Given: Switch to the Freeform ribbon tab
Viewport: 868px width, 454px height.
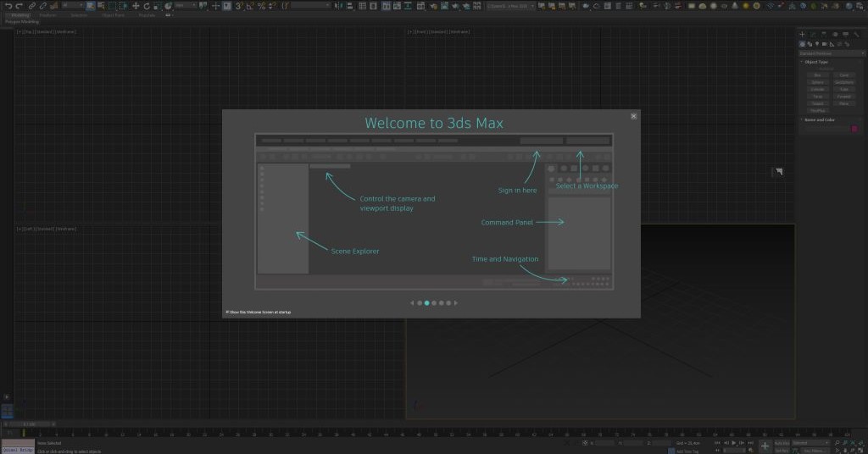Looking at the screenshot, I should 47,15.
